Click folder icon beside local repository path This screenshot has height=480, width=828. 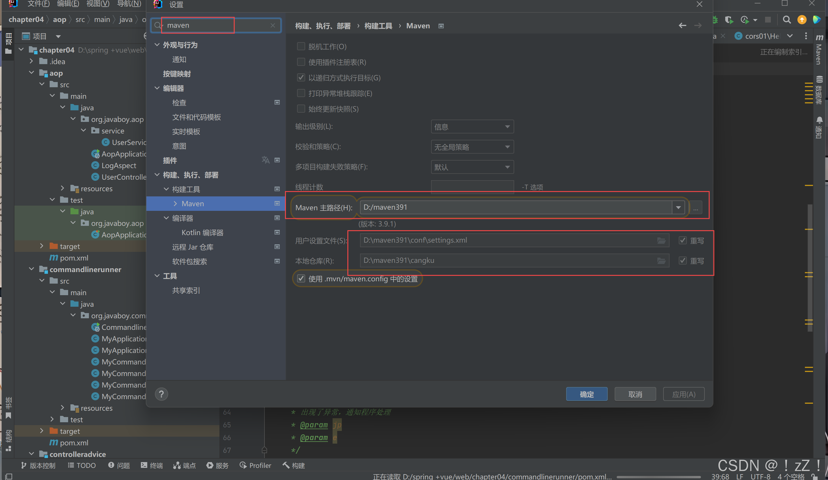[x=661, y=261]
